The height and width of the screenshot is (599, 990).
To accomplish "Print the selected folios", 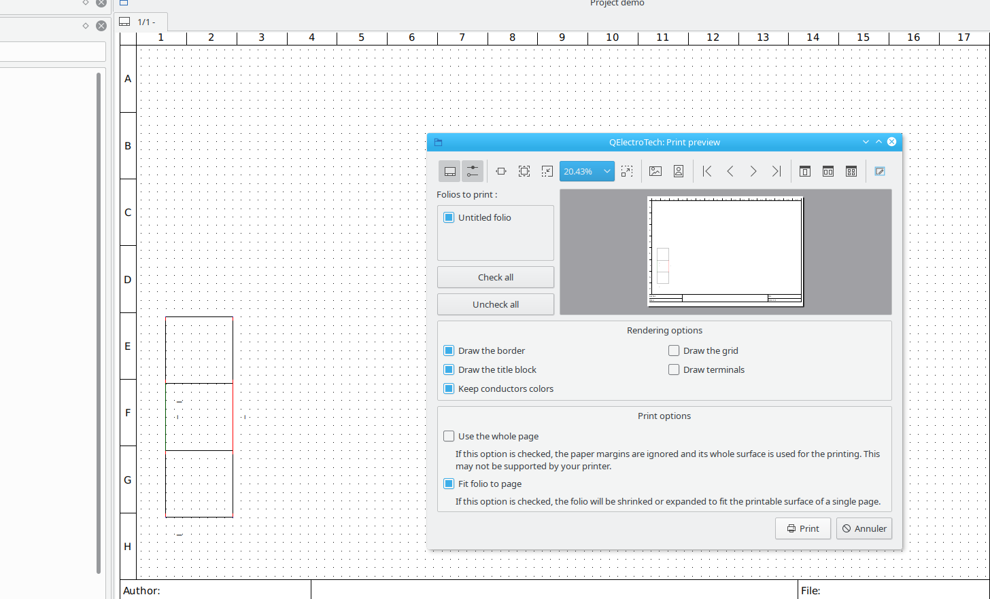I will pyautogui.click(x=803, y=528).
